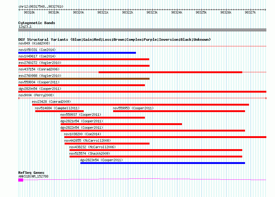
Task: Click the 98322k ruler tick label
Action: [x=128, y=12]
